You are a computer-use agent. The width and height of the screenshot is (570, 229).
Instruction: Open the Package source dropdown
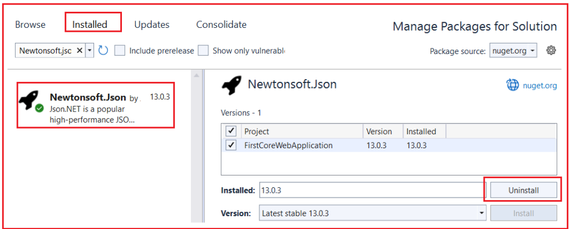(x=513, y=51)
